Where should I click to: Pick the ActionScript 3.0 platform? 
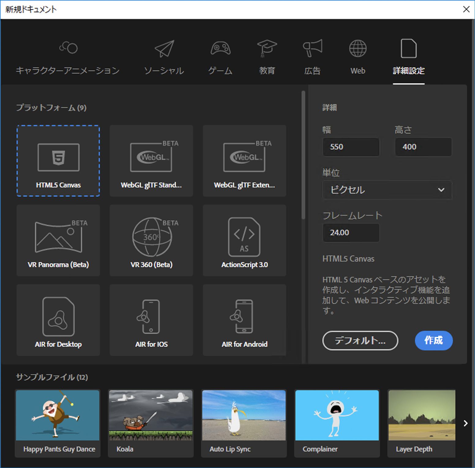pos(244,240)
